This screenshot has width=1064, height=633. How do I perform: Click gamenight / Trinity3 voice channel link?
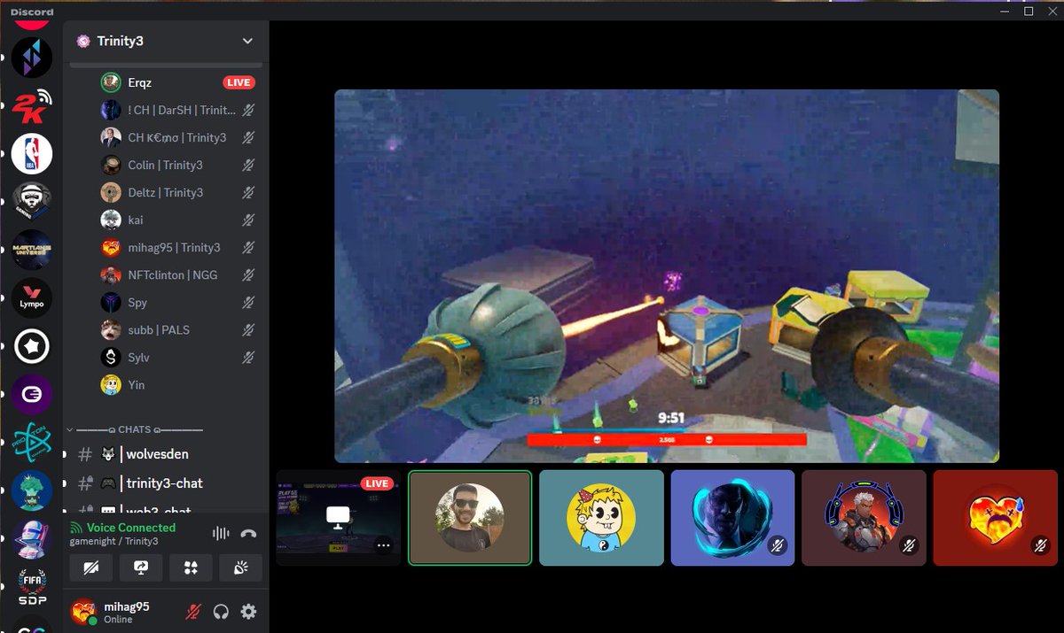coord(113,541)
